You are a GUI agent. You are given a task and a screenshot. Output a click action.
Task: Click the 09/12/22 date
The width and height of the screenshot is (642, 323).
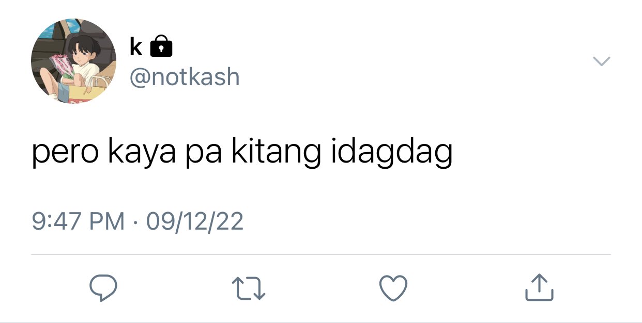tap(195, 221)
